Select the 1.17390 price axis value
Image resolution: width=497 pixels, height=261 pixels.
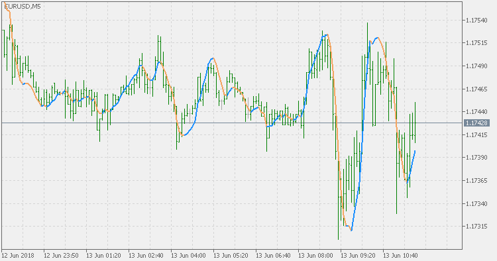coord(476,158)
